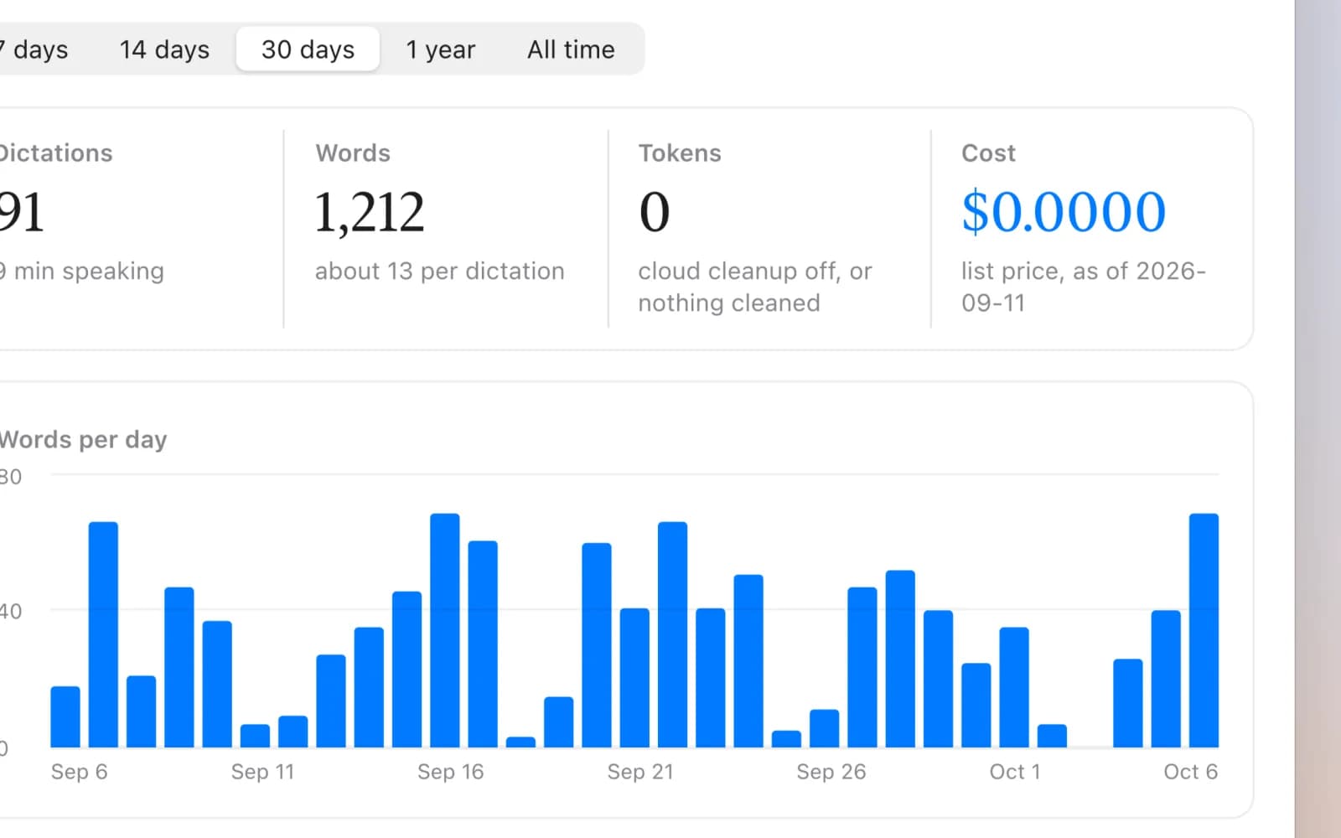Click the 'about 13 per dictation' text

pos(439,272)
